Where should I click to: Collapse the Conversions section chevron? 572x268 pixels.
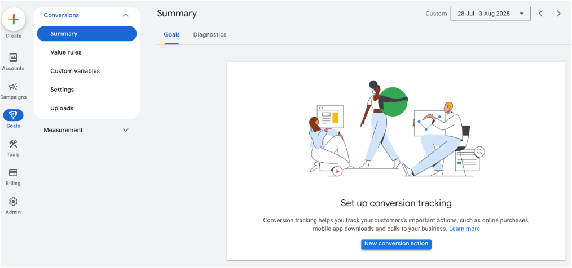click(125, 15)
